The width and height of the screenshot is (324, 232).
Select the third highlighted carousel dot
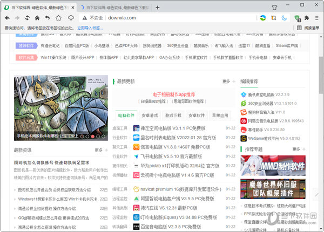pyautogui.click(x=92, y=137)
